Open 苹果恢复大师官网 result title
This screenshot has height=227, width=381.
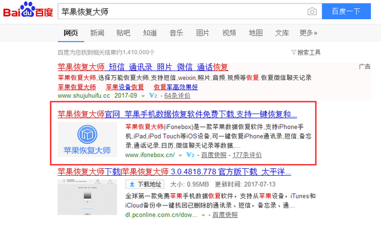tap(177, 114)
